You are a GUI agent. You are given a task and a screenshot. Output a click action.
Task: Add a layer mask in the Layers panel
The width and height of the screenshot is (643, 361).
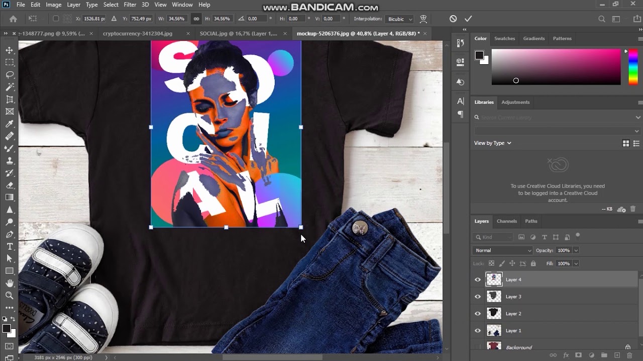579,355
